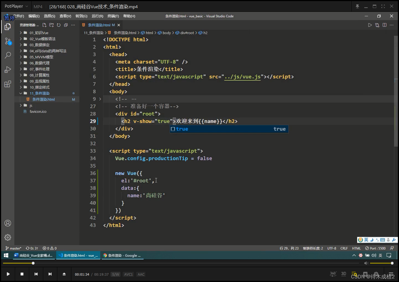Open the Run and Debug view icon
This screenshot has width=399, height=282.
8,70
